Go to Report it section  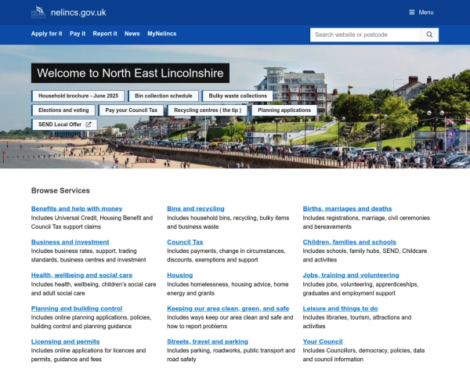105,34
